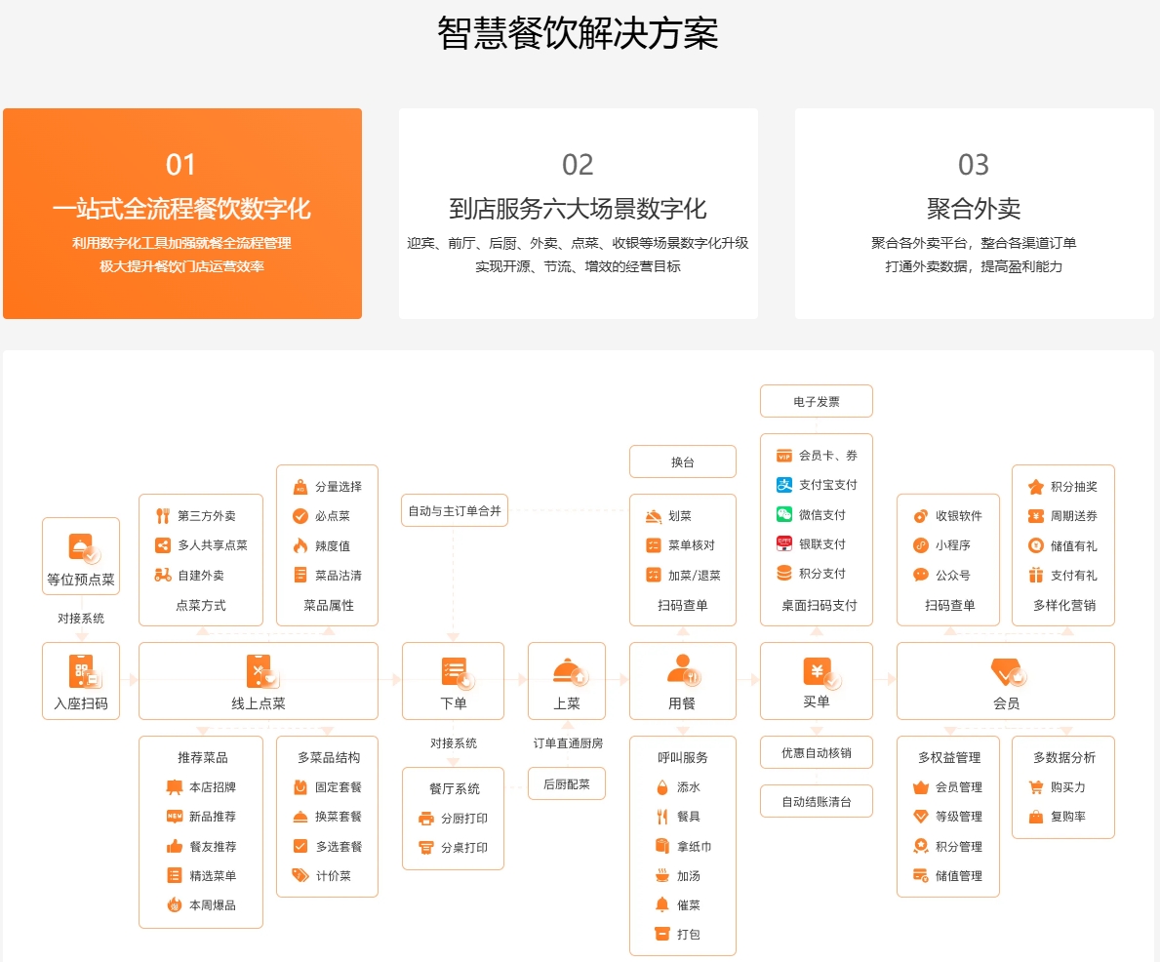Select 自动与主订单合并 label box
The width and height of the screenshot is (1160, 962).
tap(455, 510)
